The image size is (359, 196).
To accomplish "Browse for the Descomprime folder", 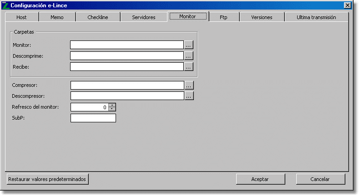I will [x=189, y=56].
